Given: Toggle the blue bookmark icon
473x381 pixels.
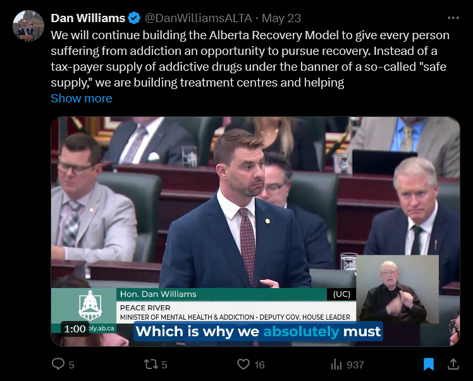Looking at the screenshot, I should click(x=428, y=365).
